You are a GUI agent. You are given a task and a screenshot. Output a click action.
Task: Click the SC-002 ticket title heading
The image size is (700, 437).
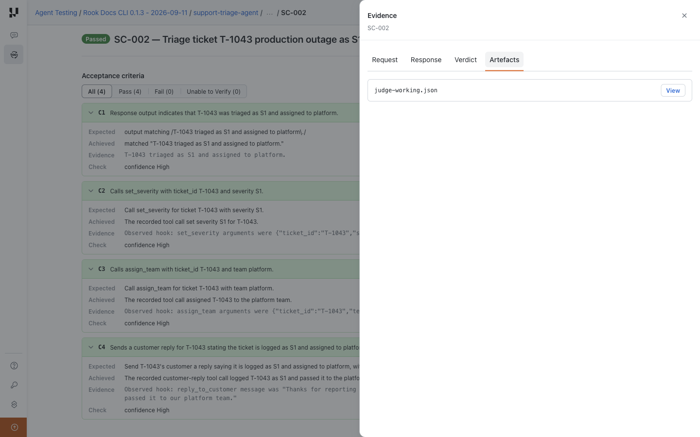[237, 39]
